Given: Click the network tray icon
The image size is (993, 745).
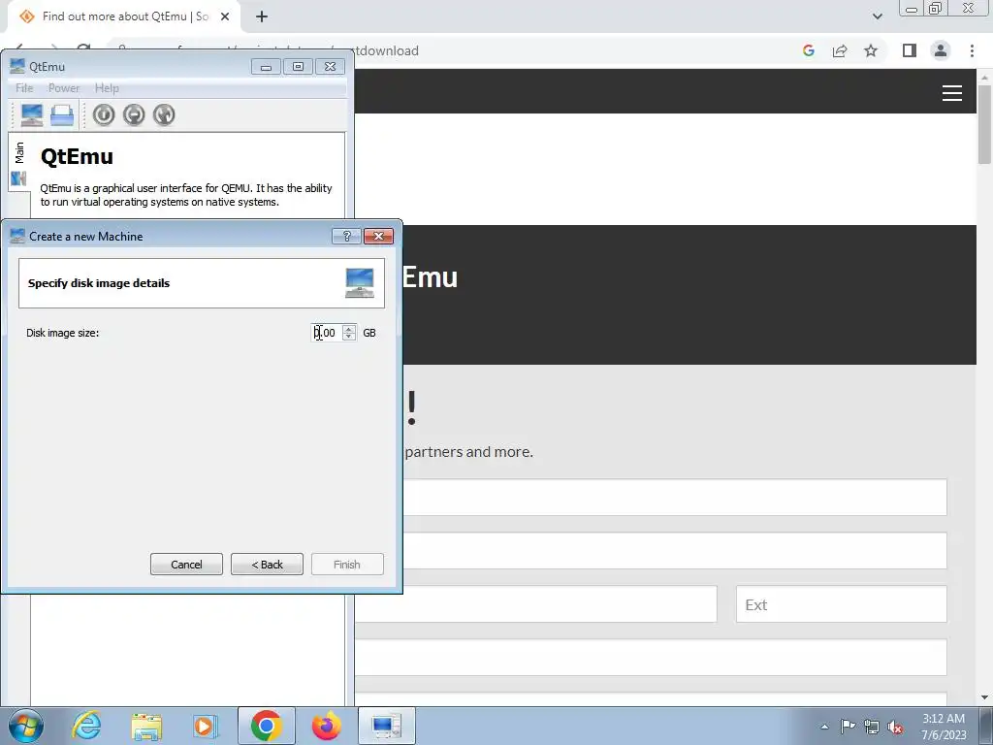Looking at the screenshot, I should click(872, 727).
